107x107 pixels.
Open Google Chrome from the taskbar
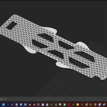(x=86, y=105)
